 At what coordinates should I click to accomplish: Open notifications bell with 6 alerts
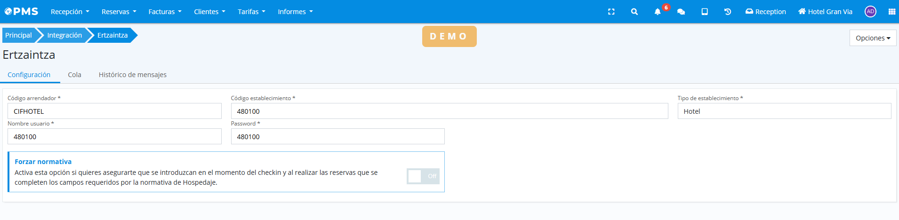point(658,12)
